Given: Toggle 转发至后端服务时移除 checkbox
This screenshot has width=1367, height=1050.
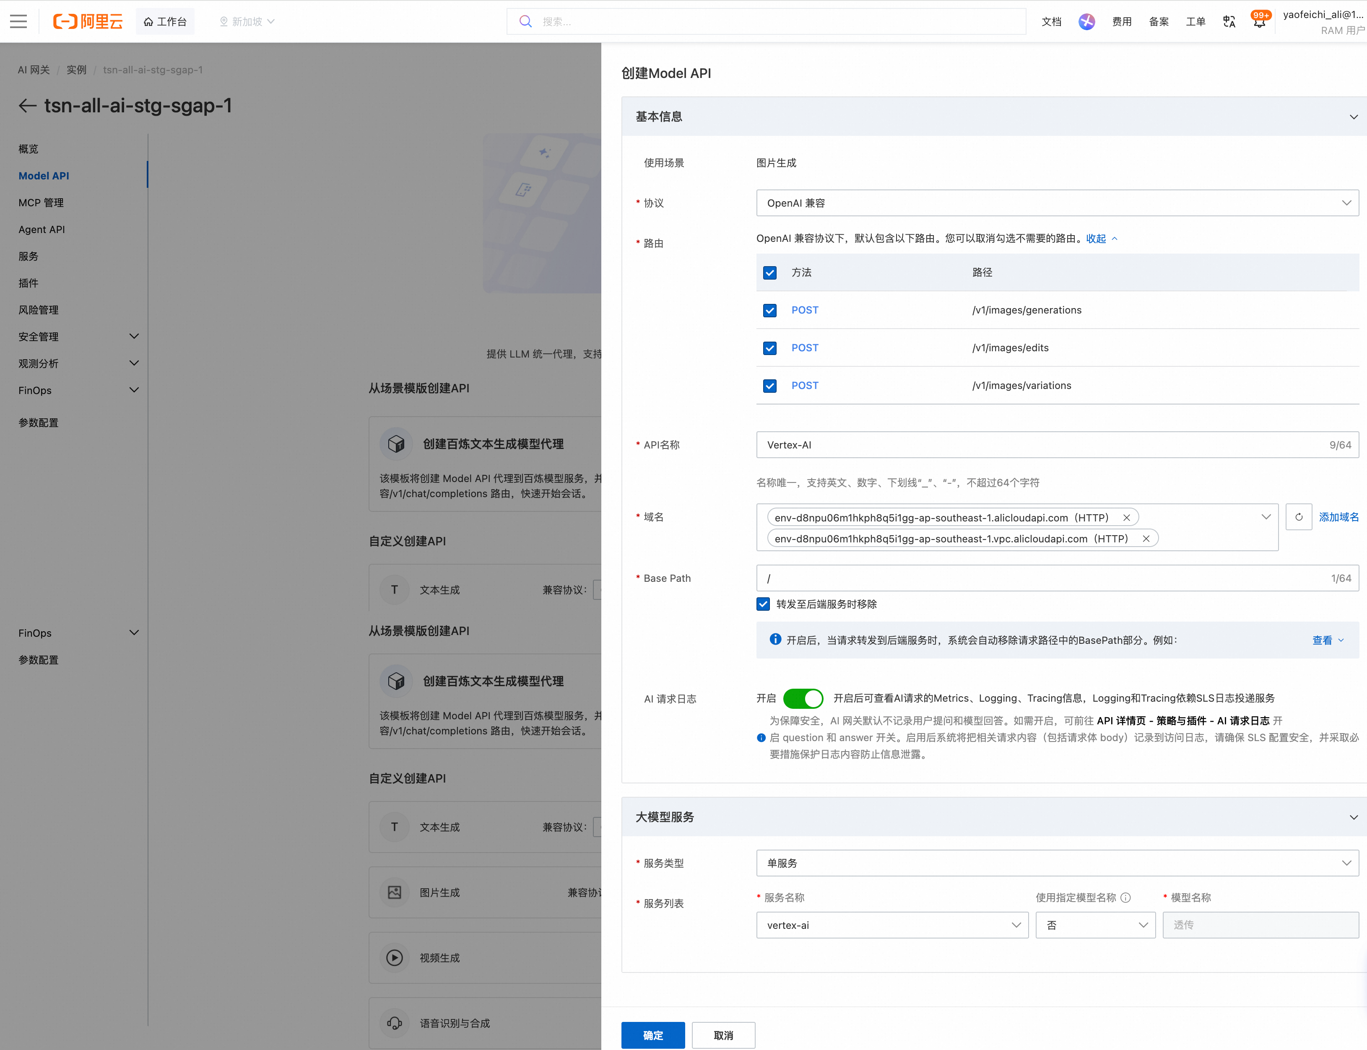Looking at the screenshot, I should pyautogui.click(x=763, y=604).
